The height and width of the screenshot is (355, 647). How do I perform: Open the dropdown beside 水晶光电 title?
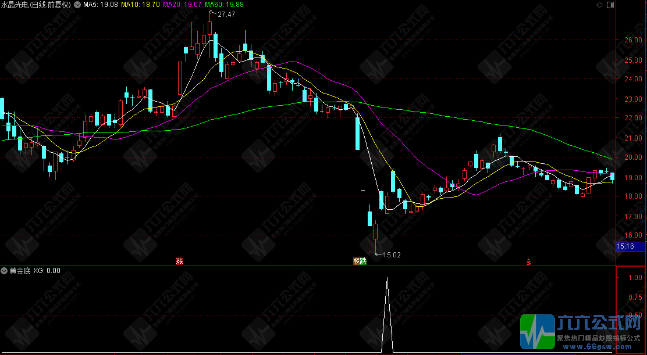pyautogui.click(x=77, y=5)
